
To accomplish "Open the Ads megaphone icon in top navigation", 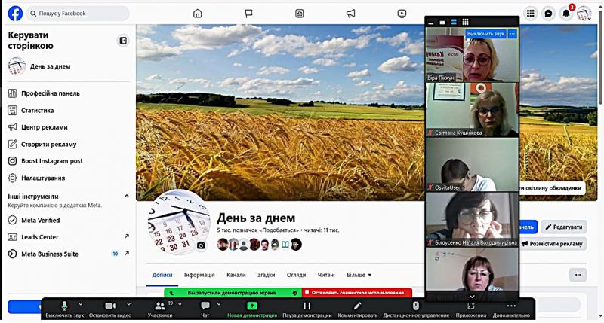I will coord(350,14).
